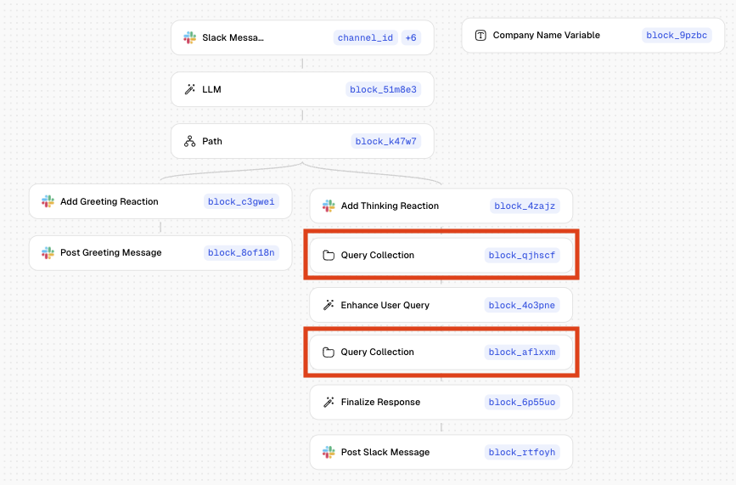The image size is (736, 485).
Task: Click the block_c3gwei ID badge
Action: [x=241, y=201]
